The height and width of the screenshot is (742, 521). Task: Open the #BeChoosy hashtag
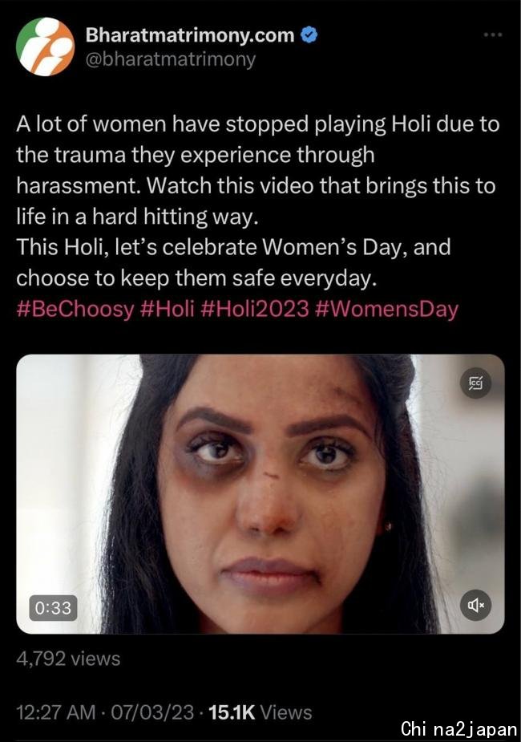click(75, 309)
